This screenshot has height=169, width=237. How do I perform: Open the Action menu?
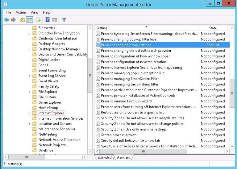tap(21, 12)
